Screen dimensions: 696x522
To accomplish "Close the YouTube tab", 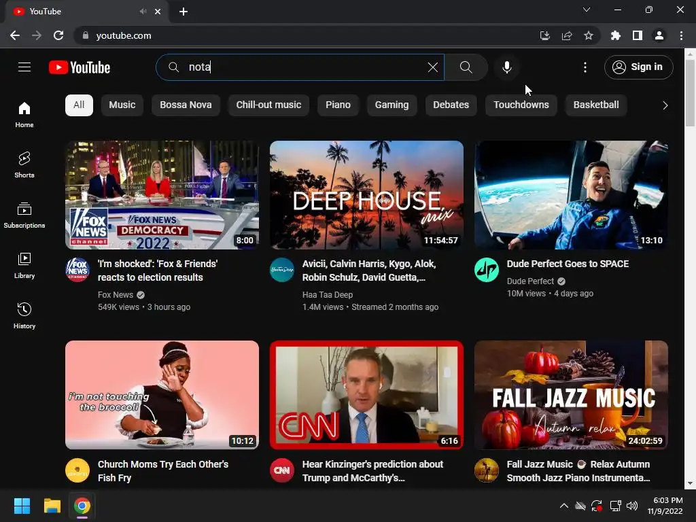I will 158,12.
